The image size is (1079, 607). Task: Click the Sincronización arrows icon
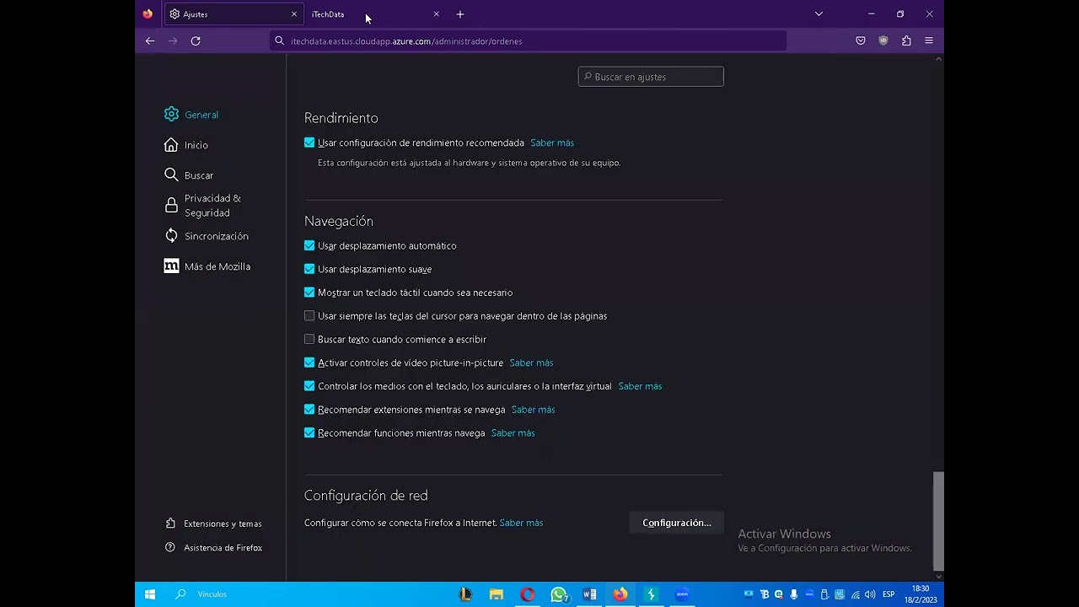(x=172, y=236)
